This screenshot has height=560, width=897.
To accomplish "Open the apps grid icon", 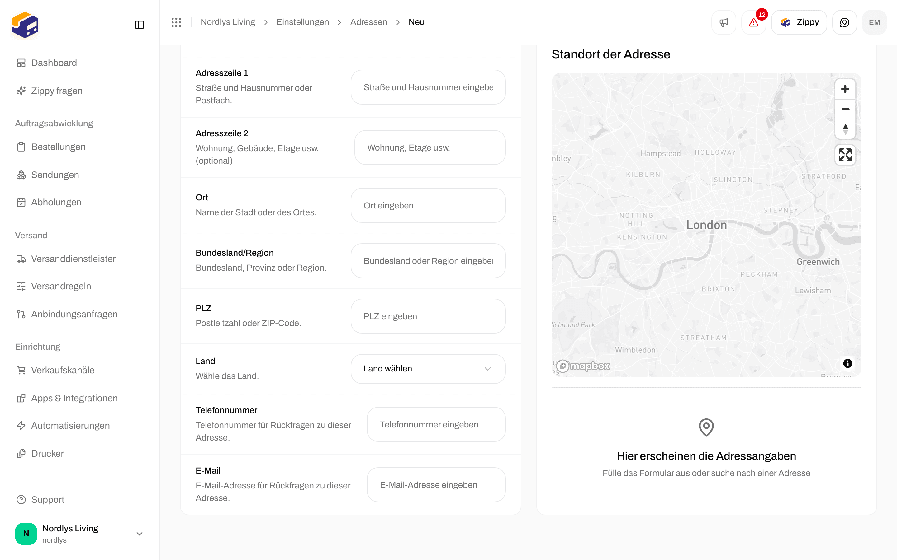I will [176, 22].
